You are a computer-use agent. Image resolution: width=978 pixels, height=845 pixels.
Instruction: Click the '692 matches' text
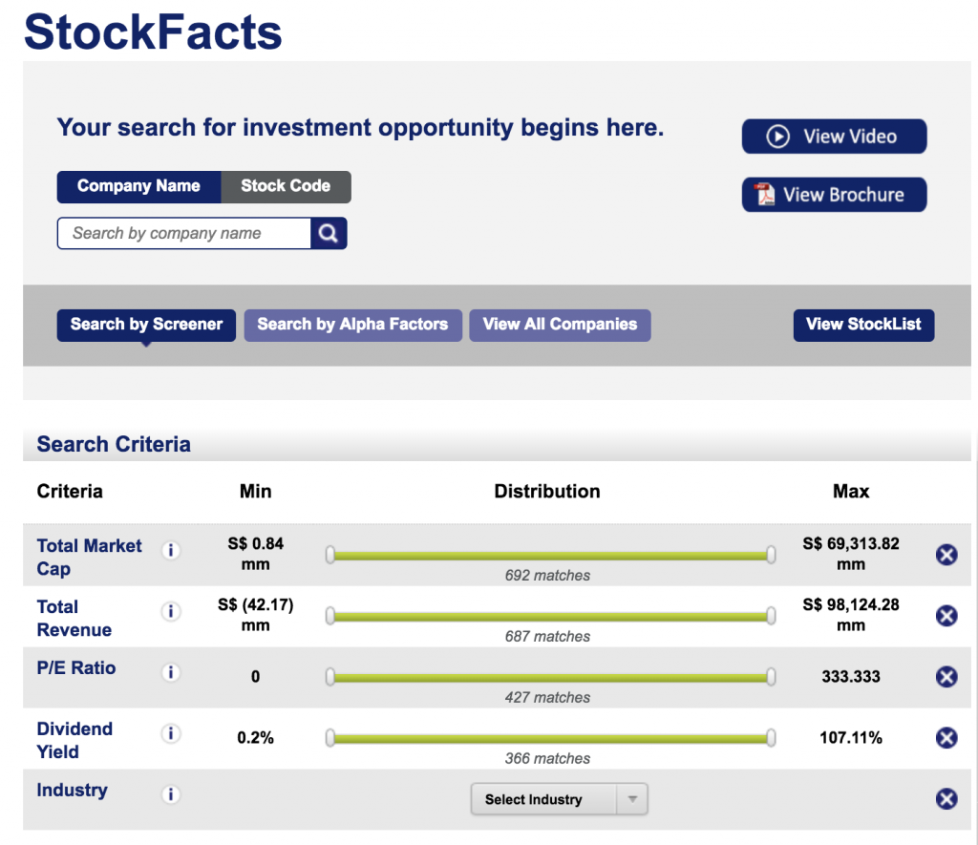click(547, 575)
